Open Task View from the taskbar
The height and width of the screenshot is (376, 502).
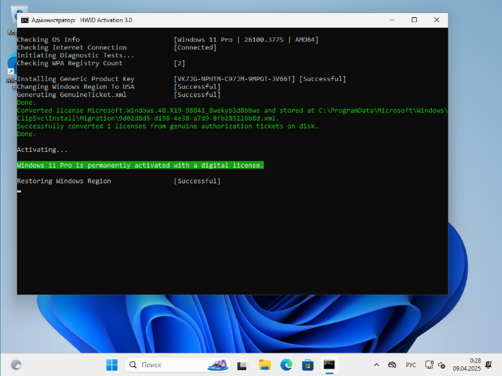[x=243, y=365]
